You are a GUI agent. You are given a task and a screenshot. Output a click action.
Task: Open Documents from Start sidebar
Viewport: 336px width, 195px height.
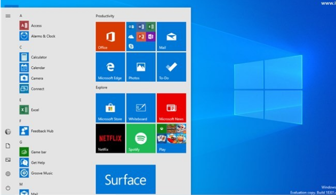point(8,146)
